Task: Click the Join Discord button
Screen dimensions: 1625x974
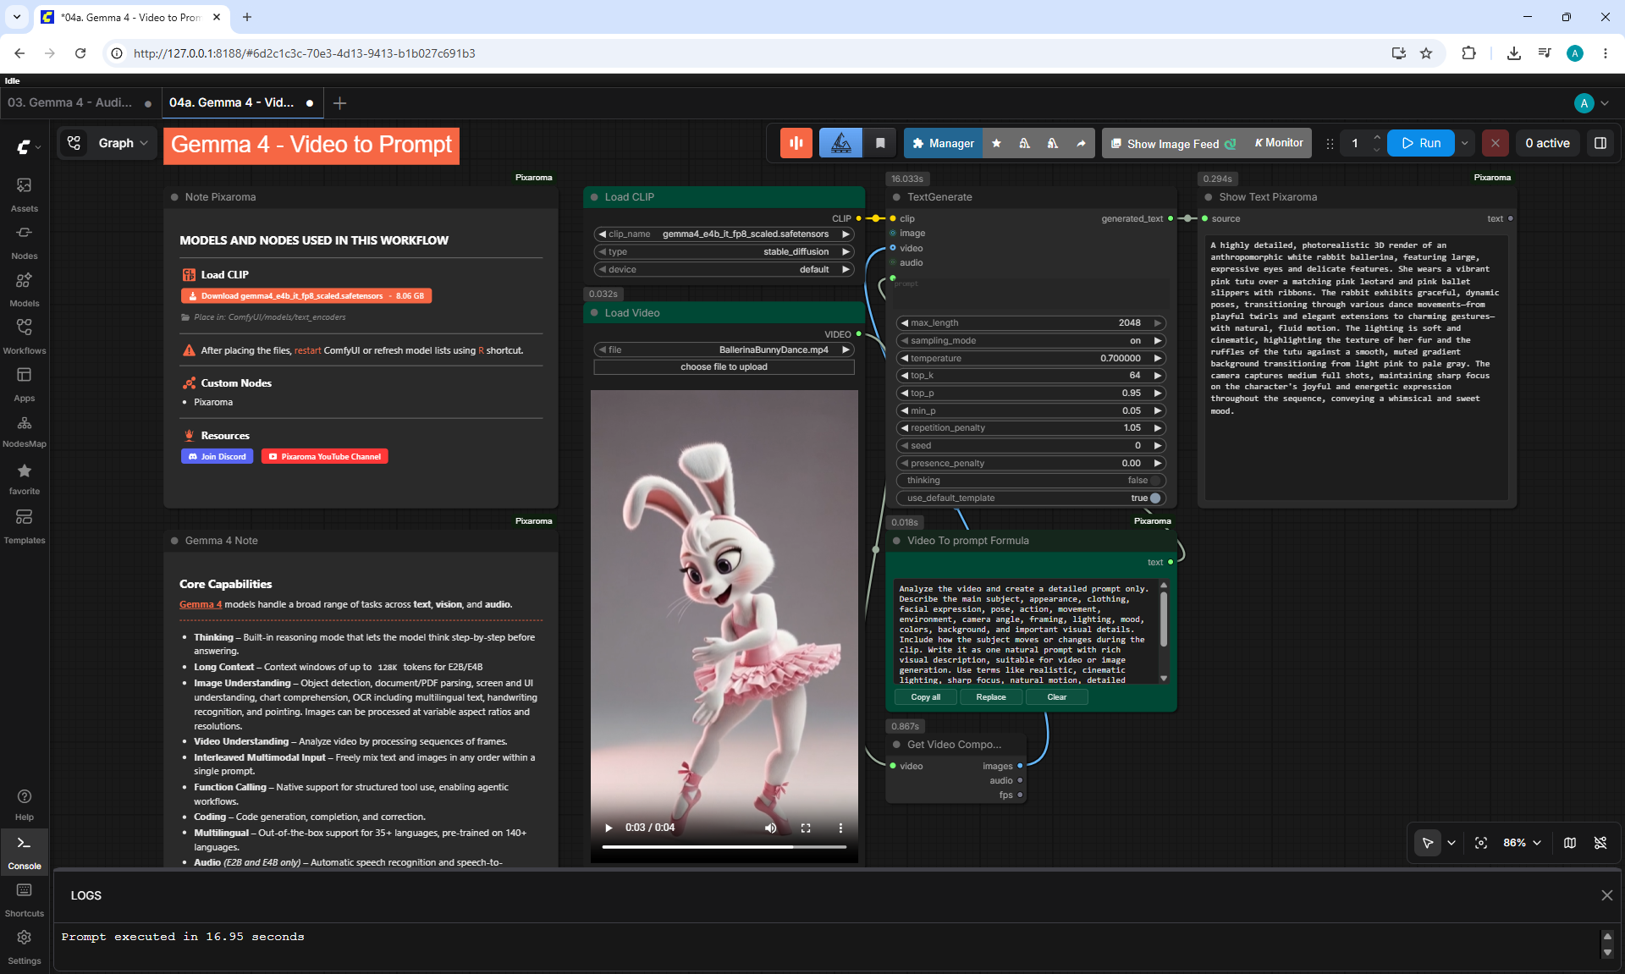Action: [x=217, y=457]
